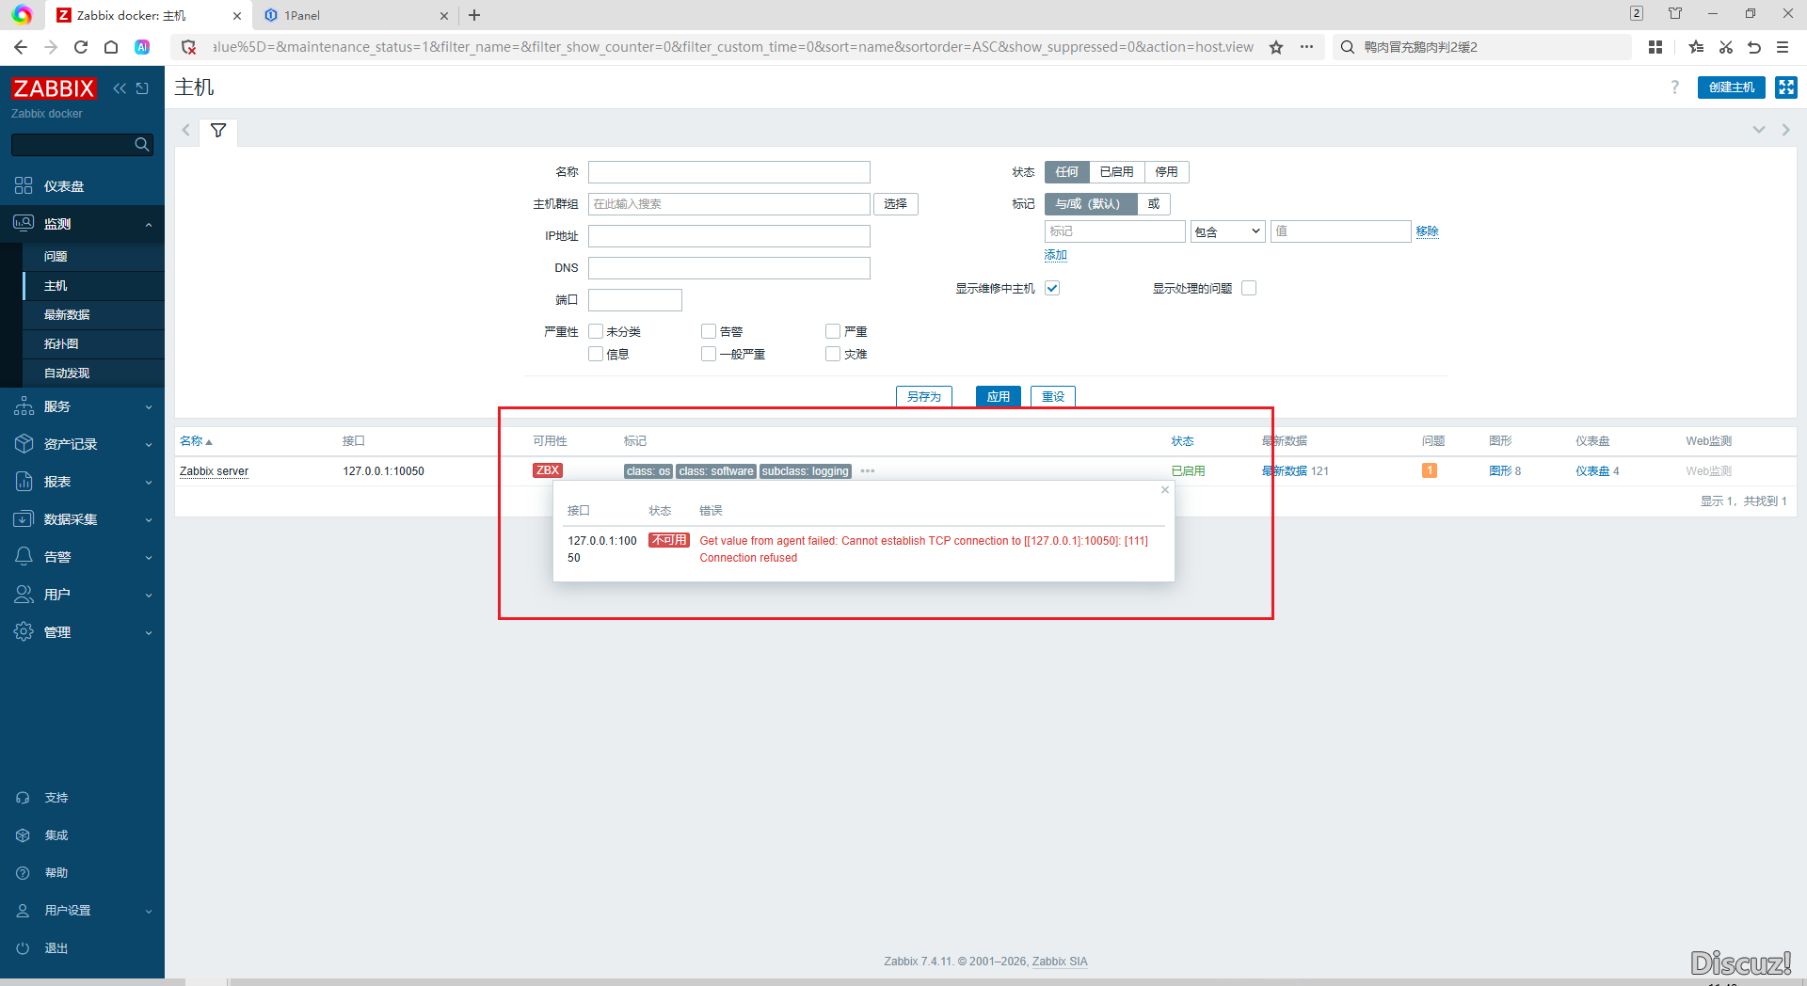This screenshot has height=986, width=1807.
Task: Open 问题 under monitoring
Action: pos(56,256)
